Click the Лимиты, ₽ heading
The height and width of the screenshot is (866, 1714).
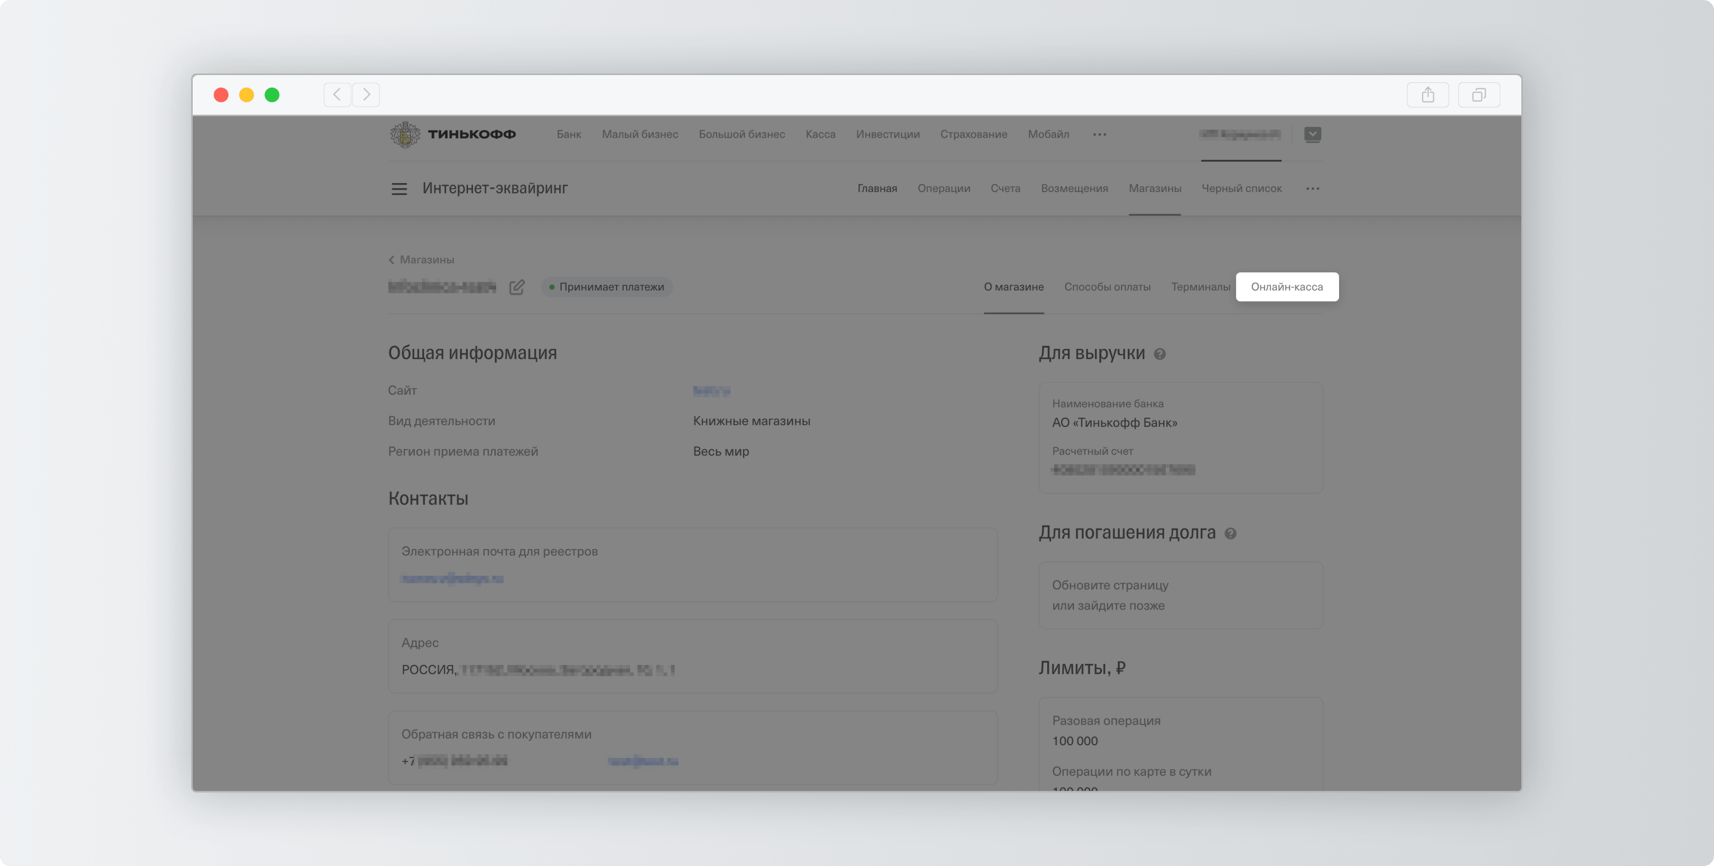point(1082,668)
